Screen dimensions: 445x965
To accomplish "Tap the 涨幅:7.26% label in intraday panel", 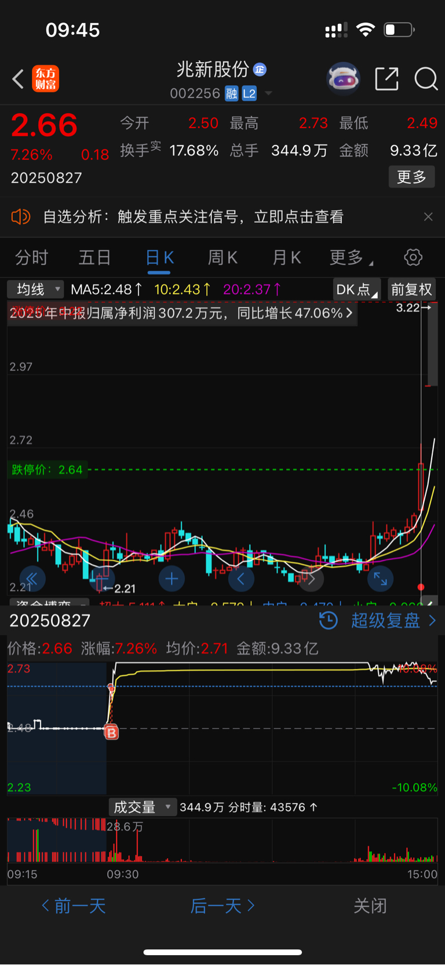I will [x=119, y=649].
